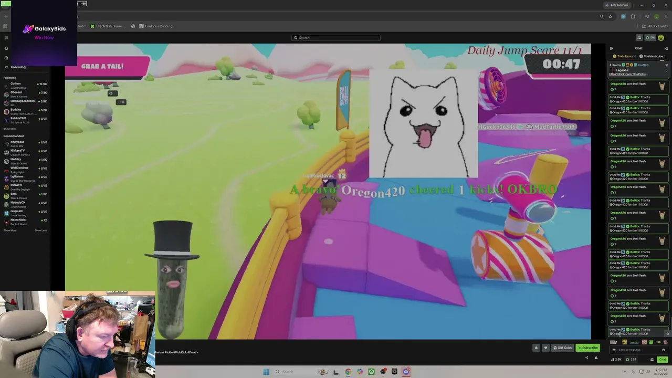
Task: Click the Gift Subs button
Action: [562, 348]
